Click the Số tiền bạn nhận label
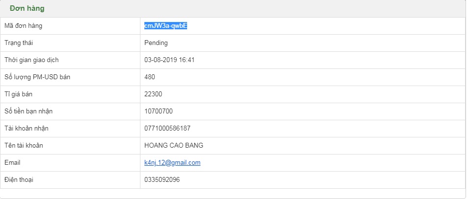467x199 pixels. click(28, 111)
